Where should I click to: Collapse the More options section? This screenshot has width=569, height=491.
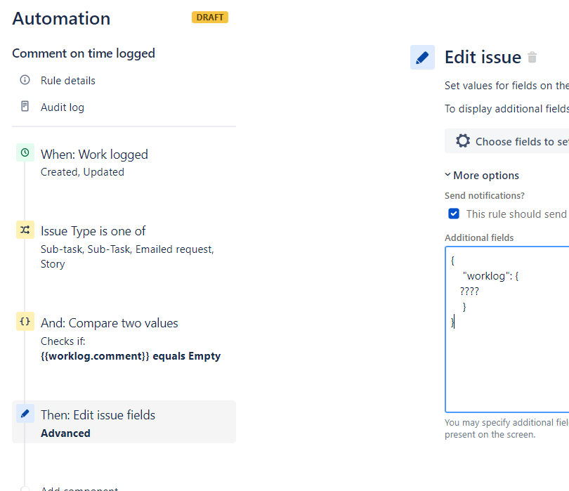point(482,176)
